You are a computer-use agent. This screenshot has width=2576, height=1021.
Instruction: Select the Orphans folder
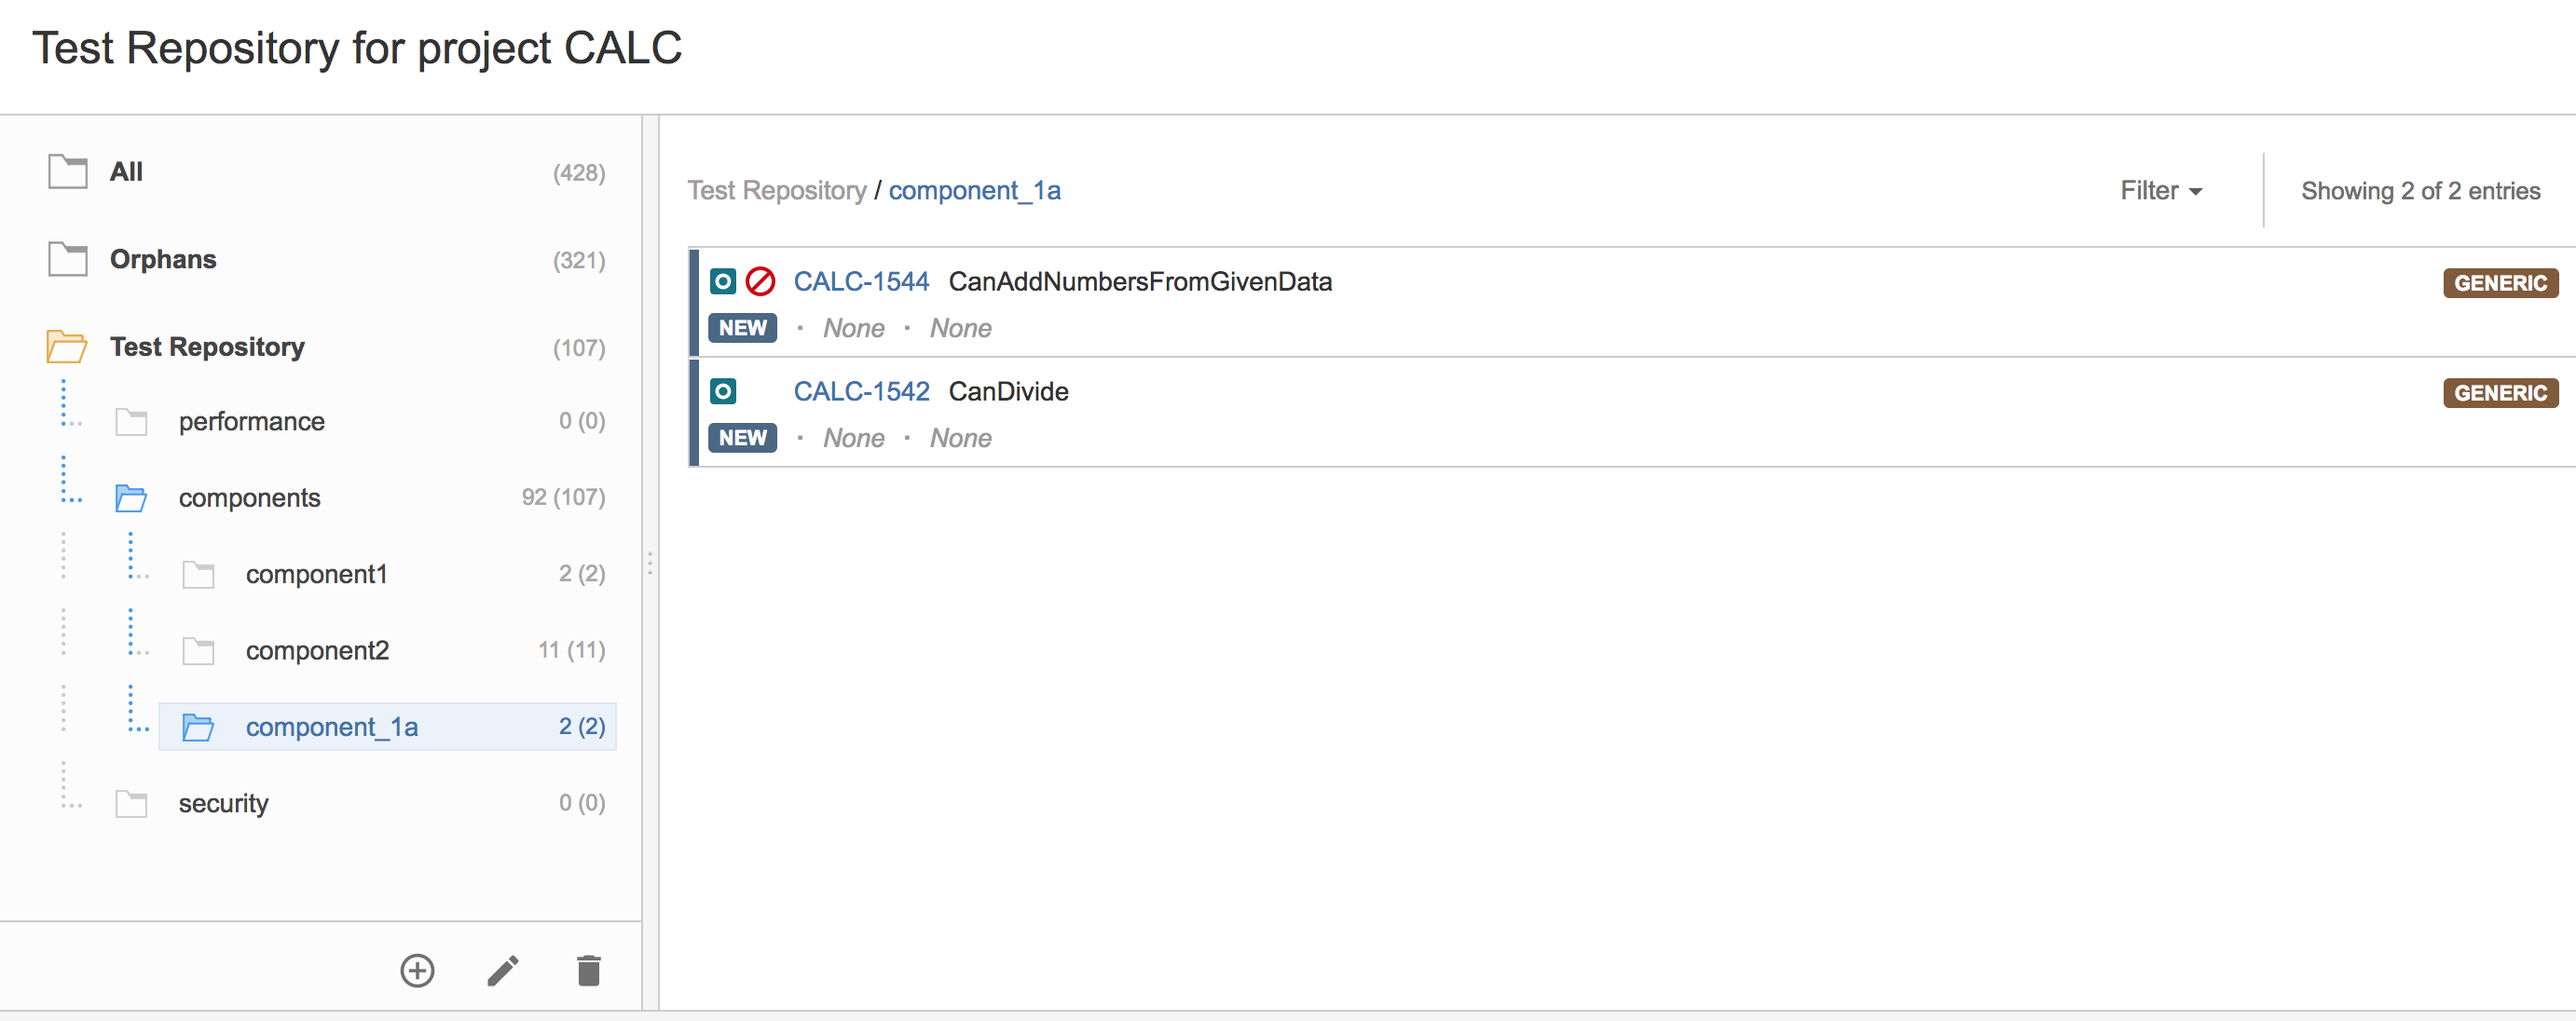(163, 259)
